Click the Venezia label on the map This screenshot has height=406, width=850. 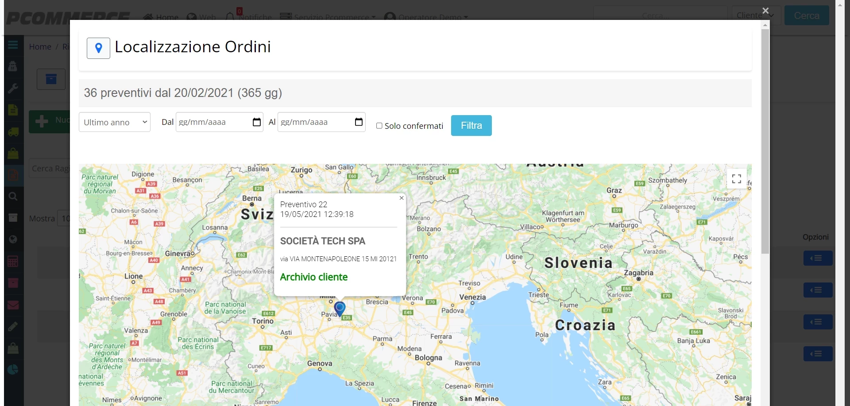(x=472, y=297)
